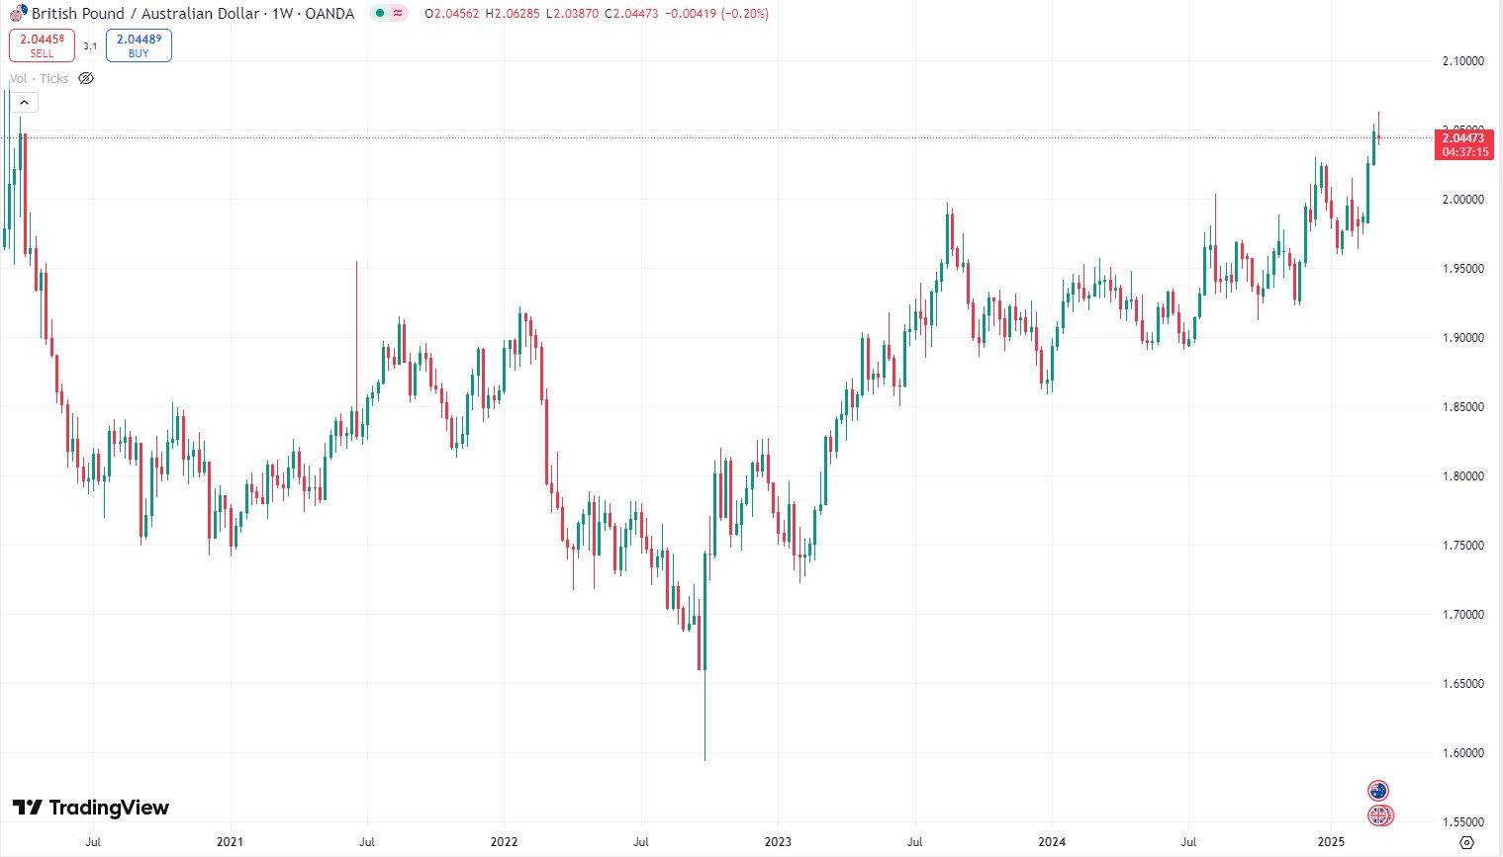Click the TradingView logo
1503x857 pixels.
90,808
